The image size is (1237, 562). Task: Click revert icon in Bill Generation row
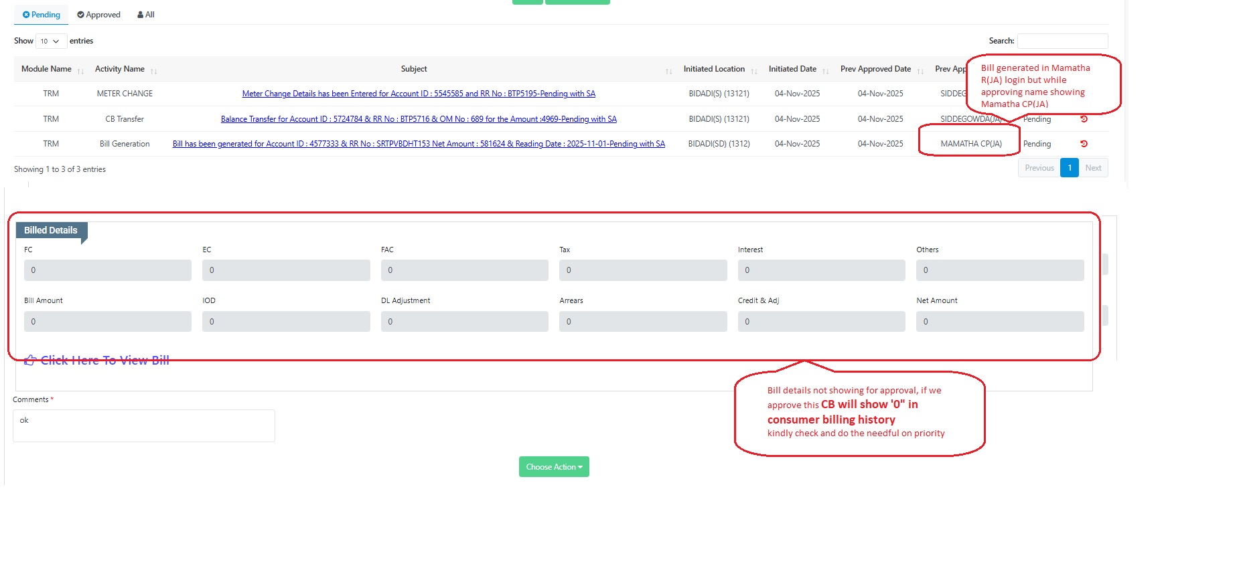pyautogui.click(x=1084, y=144)
